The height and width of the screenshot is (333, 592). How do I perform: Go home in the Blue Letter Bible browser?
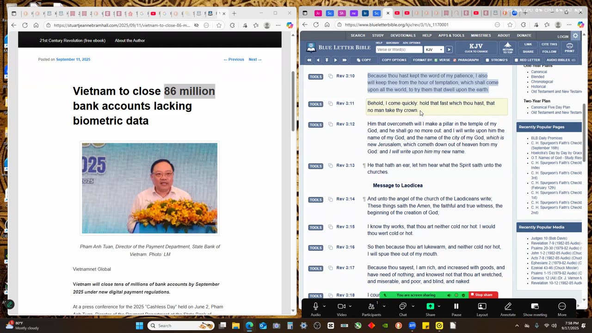(x=327, y=25)
